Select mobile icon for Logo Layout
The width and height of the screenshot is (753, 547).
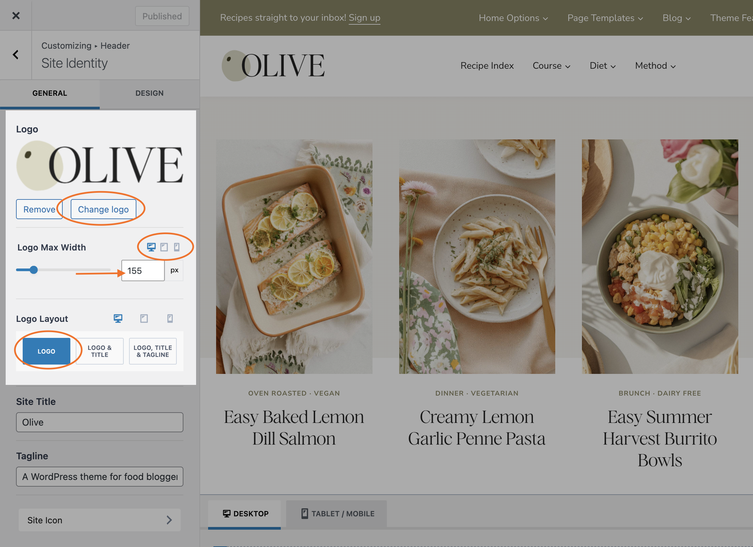coord(170,318)
